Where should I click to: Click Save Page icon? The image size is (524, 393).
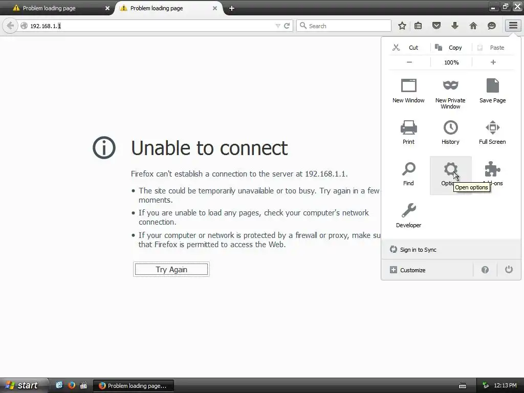[492, 85]
